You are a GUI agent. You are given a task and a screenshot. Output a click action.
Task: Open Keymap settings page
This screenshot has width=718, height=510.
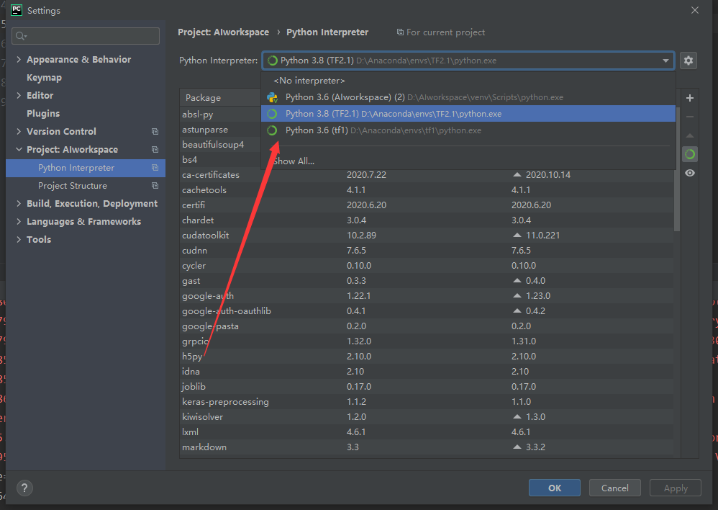click(x=44, y=78)
